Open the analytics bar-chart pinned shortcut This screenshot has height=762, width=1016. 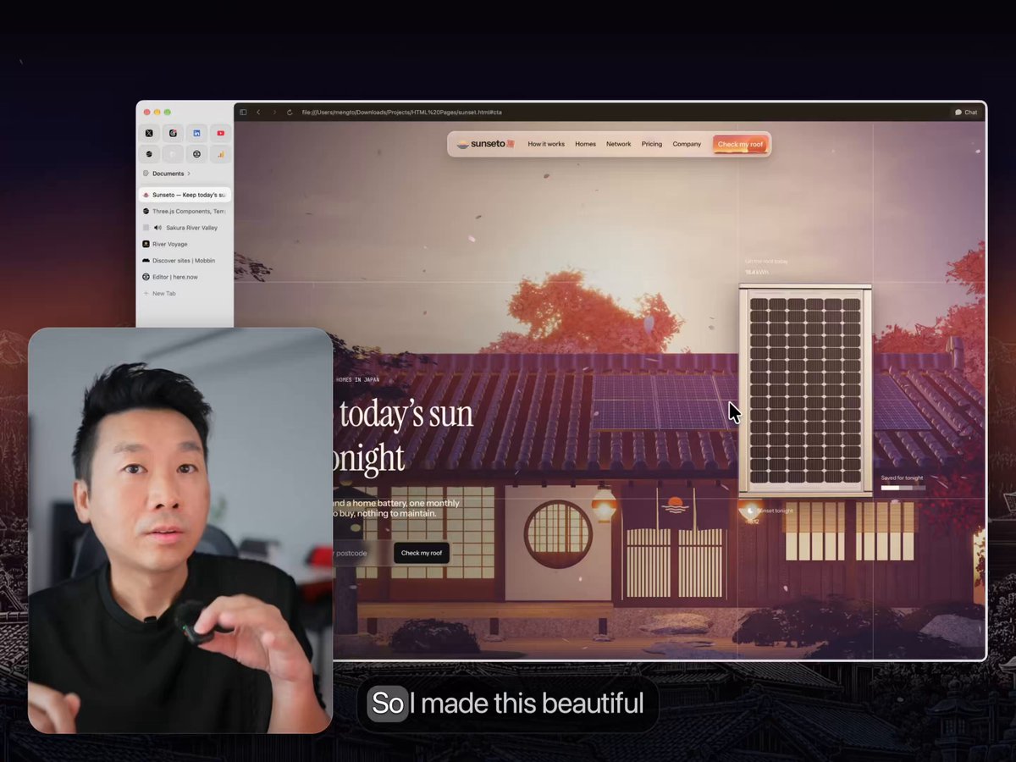(x=220, y=154)
